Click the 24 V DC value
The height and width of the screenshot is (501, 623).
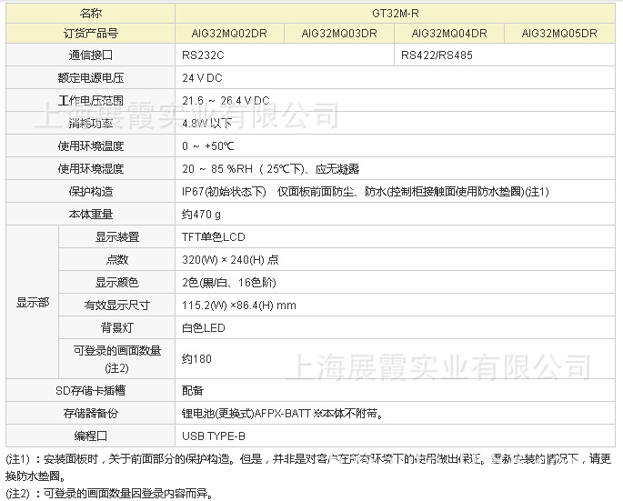[x=202, y=78]
